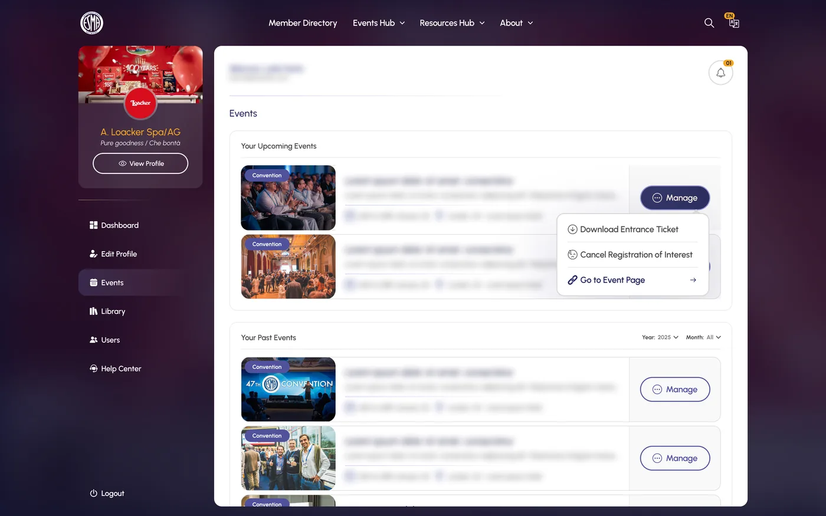Select Download Entrance Ticket menu entry
Viewport: 826px width, 516px height.
(x=632, y=229)
